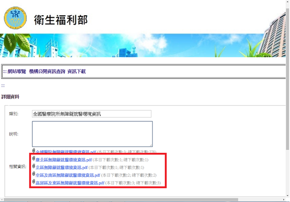Click paperclip icon beside 中區及南區 PDF
This screenshot has width=290, height=202.
[33, 174]
